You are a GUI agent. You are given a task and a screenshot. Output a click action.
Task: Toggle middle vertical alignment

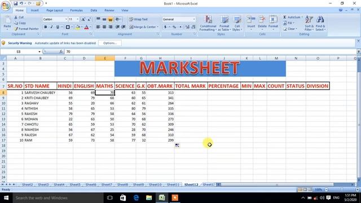[x=104, y=19]
